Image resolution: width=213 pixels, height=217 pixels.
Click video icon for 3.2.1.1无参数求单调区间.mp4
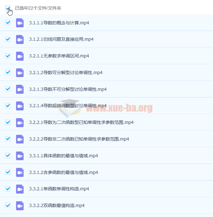coord(20,56)
